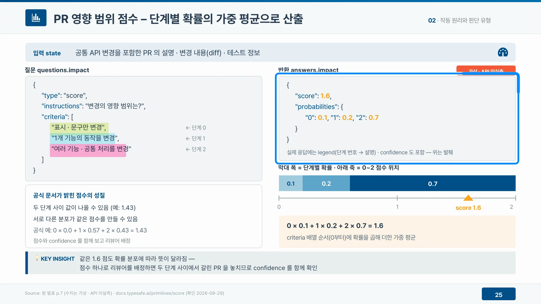The width and height of the screenshot is (541, 304).
Task: Click the orange score 1.6 label under the axis
Action: 468,208
